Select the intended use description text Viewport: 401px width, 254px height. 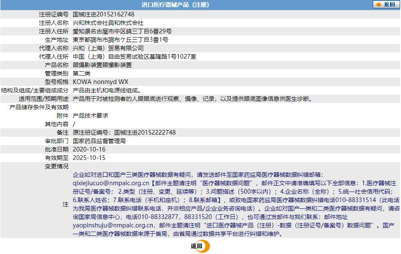coord(193,99)
